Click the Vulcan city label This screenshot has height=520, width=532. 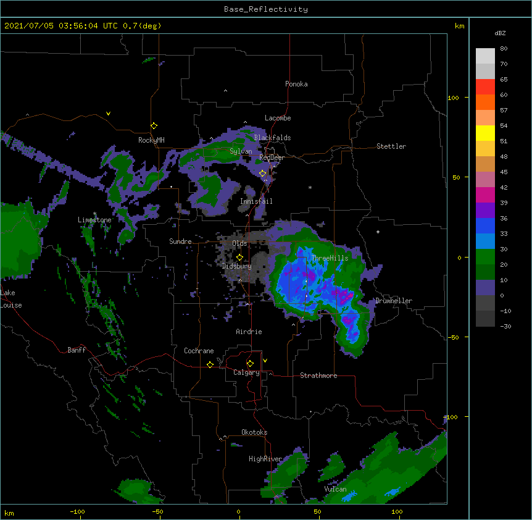pyautogui.click(x=335, y=489)
